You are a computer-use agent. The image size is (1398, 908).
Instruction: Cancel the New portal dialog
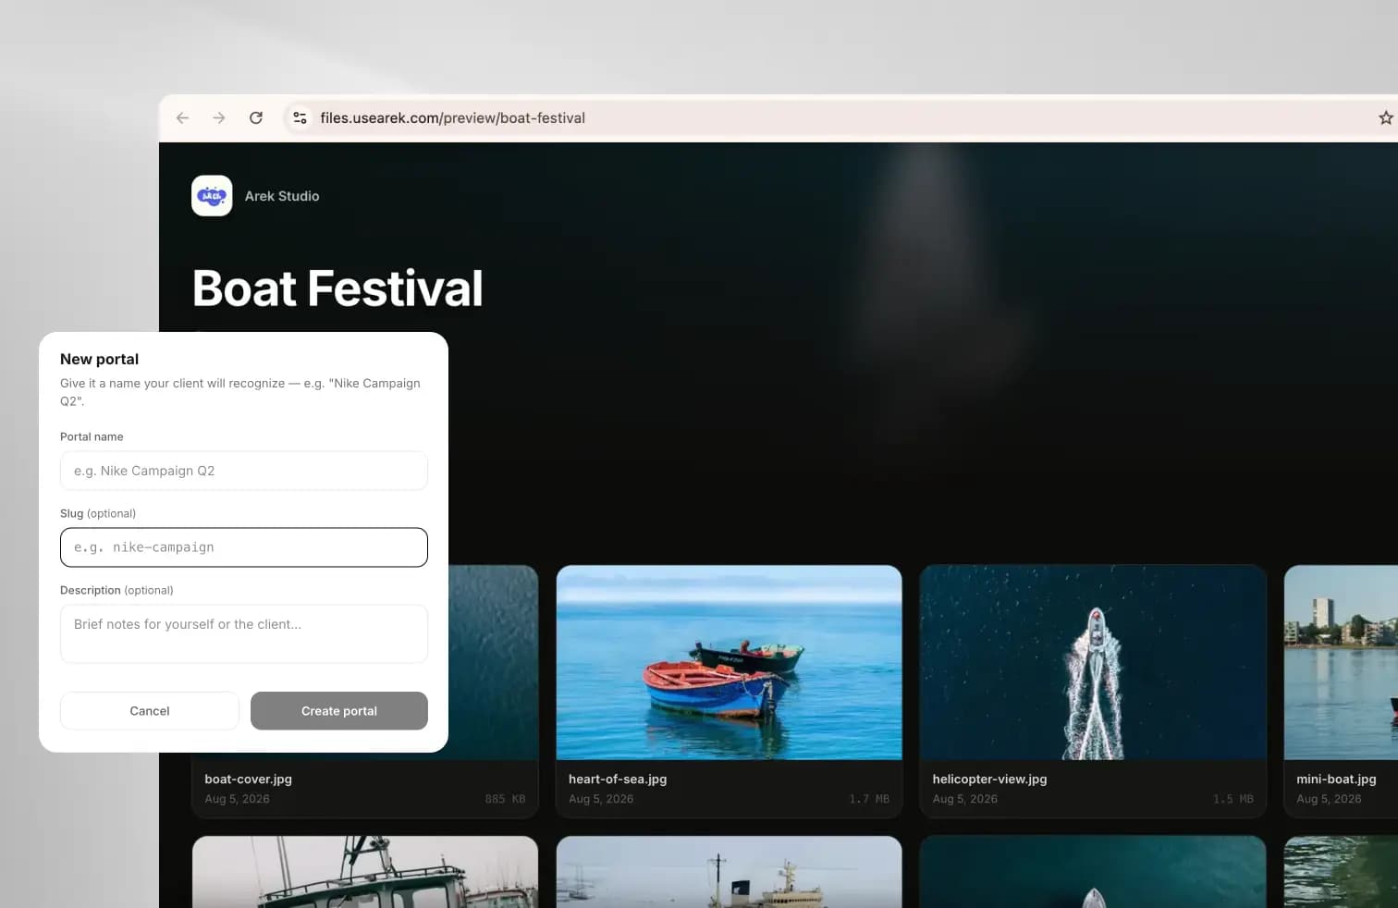coord(150,711)
